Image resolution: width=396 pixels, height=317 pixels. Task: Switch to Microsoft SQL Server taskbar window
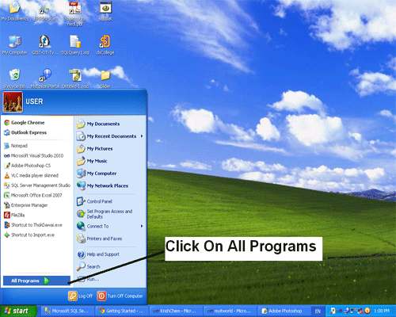[x=67, y=311]
